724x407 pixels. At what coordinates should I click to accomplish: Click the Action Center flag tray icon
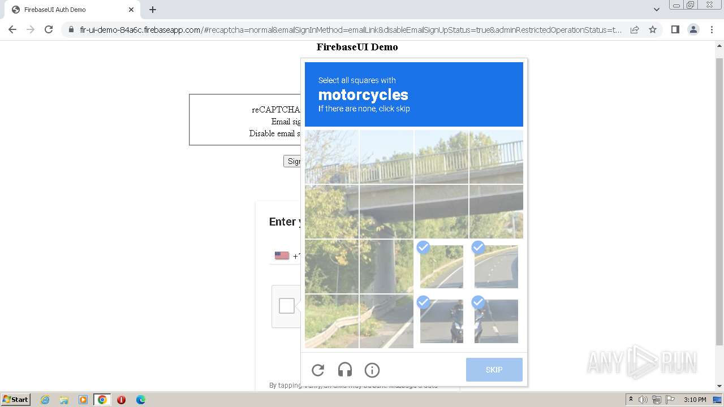670,400
